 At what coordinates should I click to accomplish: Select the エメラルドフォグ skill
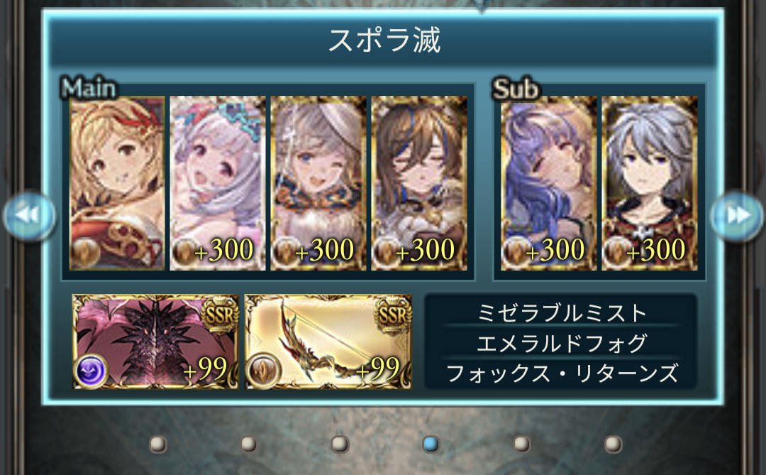[x=561, y=343]
